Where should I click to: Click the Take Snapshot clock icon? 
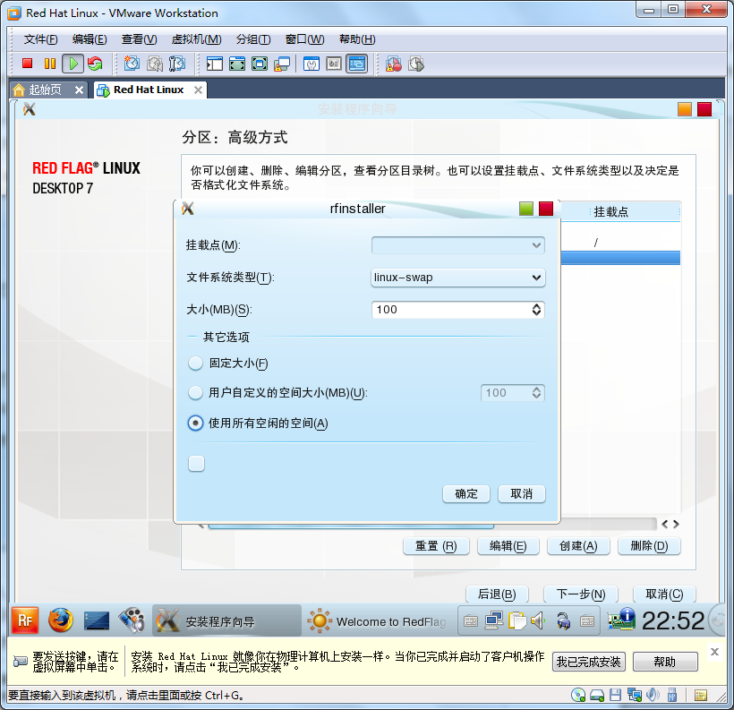132,64
